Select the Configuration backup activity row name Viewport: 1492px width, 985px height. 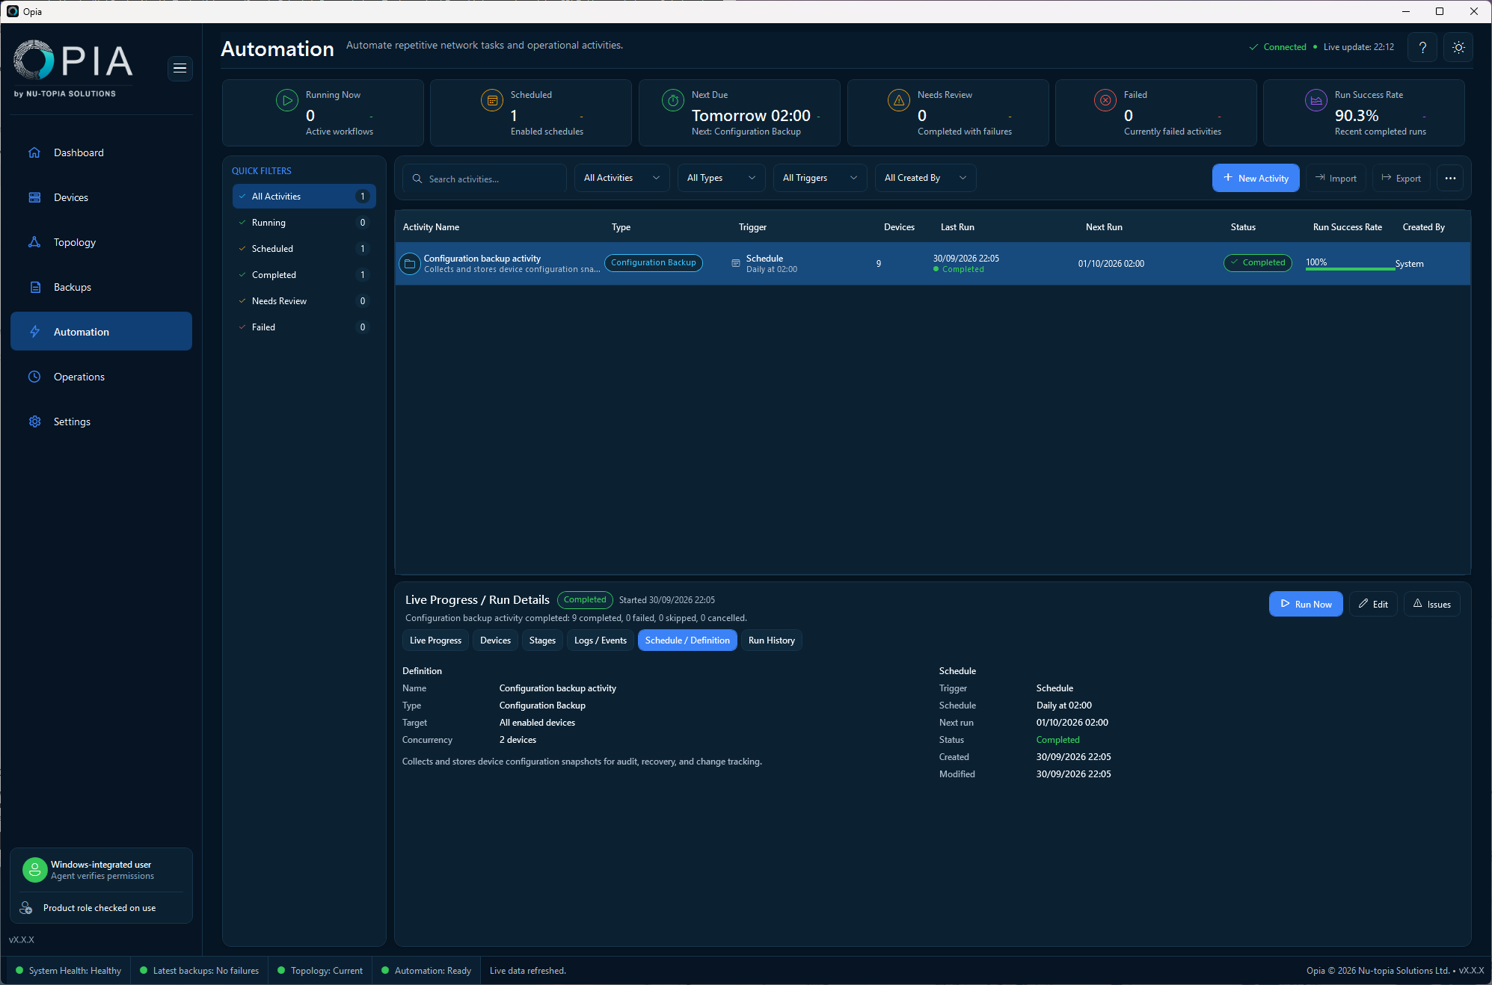482,259
